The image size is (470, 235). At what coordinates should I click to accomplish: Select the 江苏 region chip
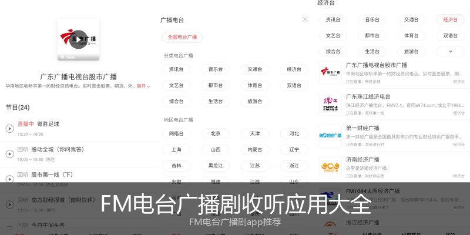[255, 166]
